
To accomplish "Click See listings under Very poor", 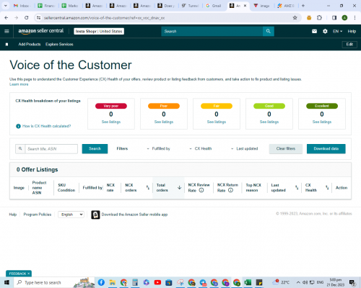I will click(x=111, y=122).
